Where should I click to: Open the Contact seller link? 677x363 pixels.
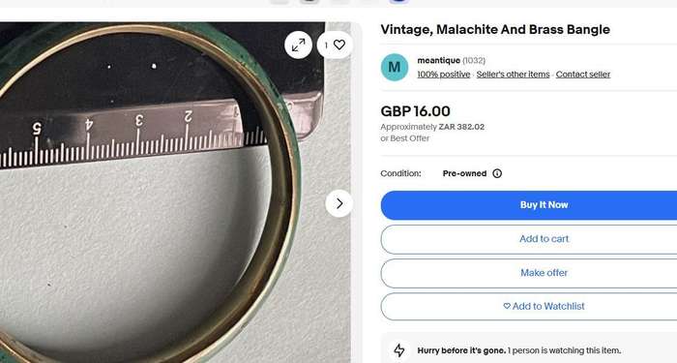(x=583, y=75)
